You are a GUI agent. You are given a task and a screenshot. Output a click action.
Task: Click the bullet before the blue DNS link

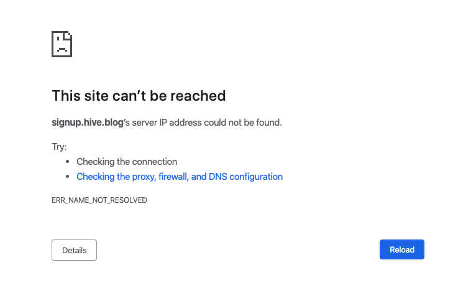coord(67,177)
